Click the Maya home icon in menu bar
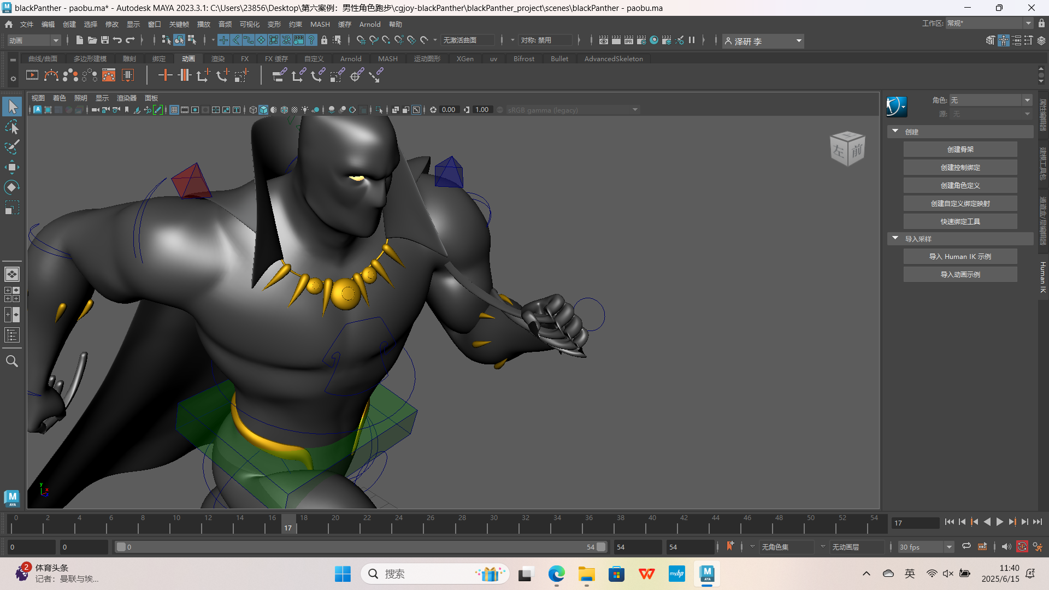Image resolution: width=1049 pixels, height=590 pixels. click(x=9, y=24)
